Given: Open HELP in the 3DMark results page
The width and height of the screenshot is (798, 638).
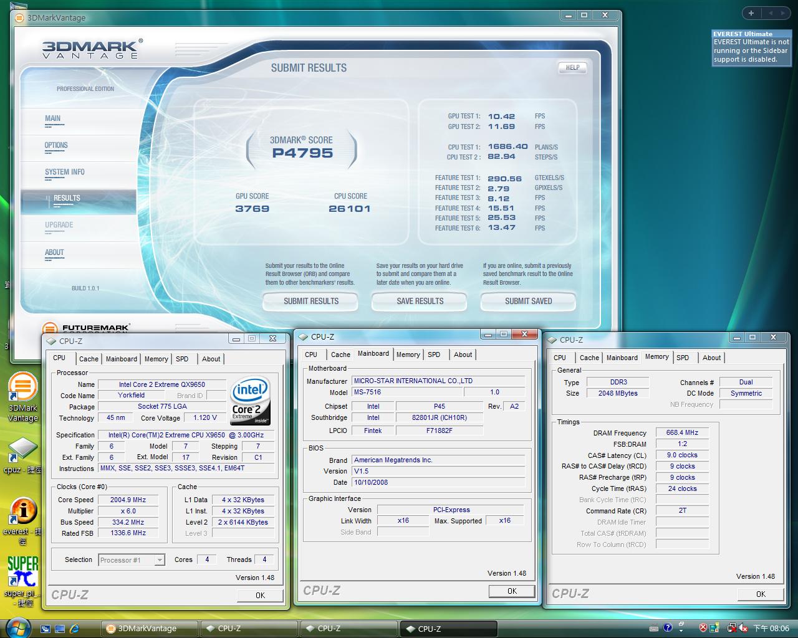Looking at the screenshot, I should [x=572, y=67].
